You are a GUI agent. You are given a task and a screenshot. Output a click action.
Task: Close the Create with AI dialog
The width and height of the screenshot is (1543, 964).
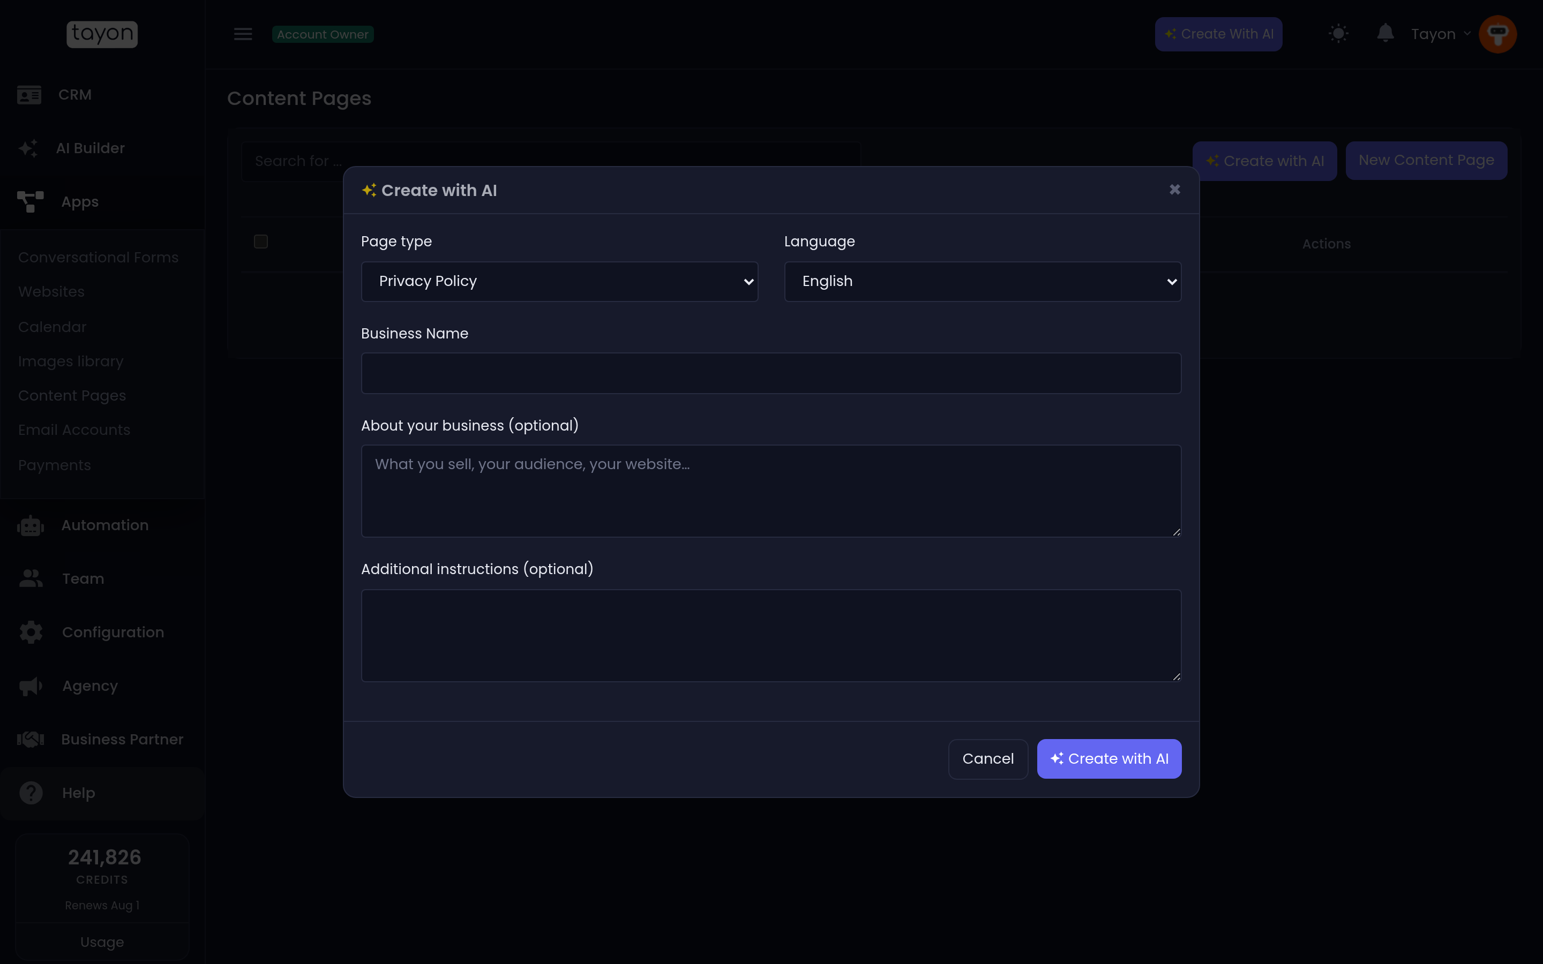point(1174,190)
